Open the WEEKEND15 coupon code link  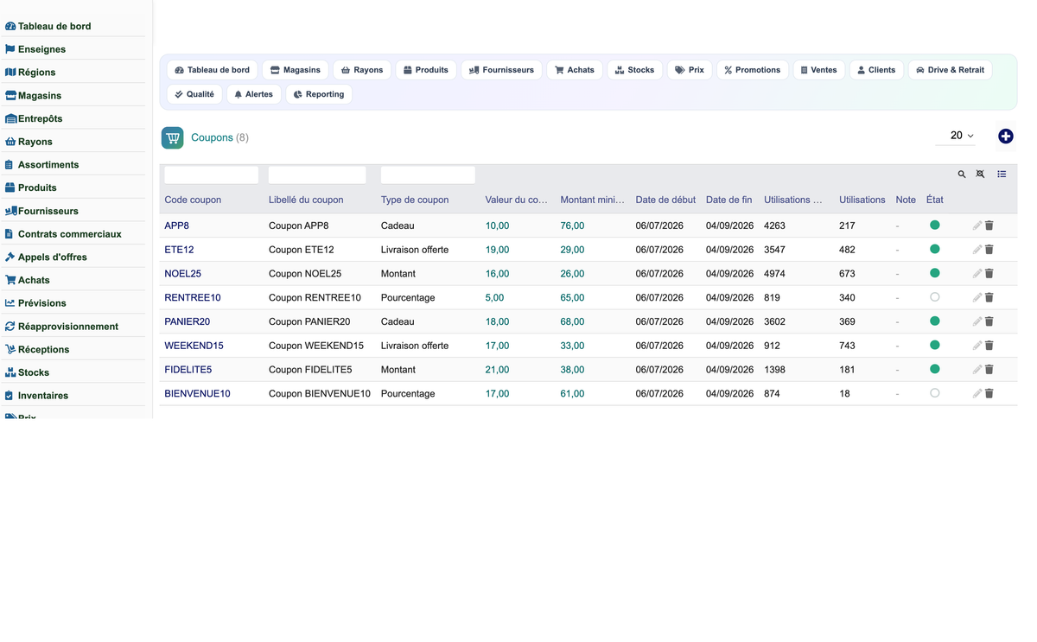click(194, 346)
